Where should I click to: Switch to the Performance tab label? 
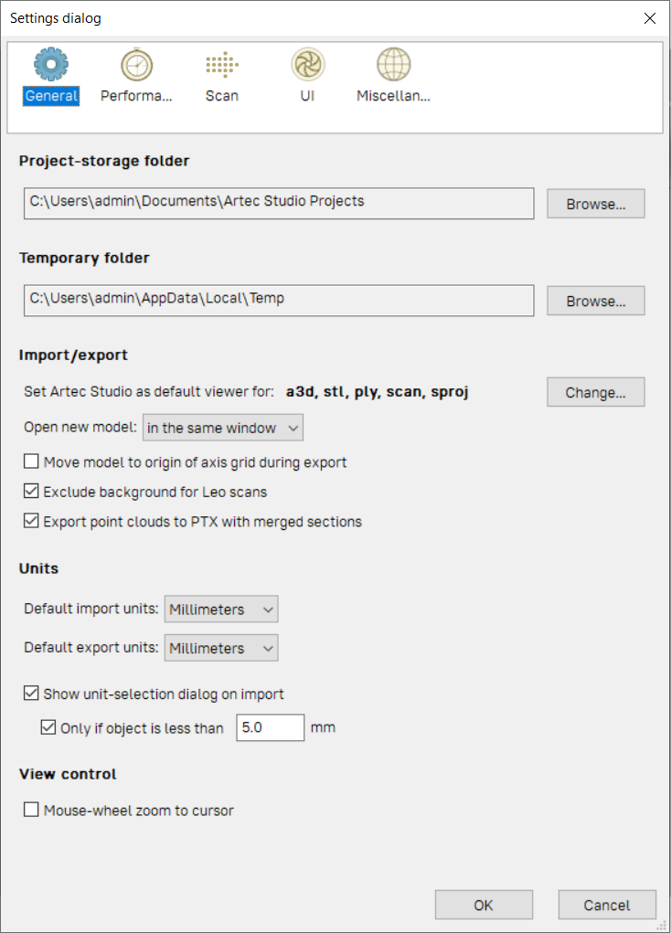(x=136, y=96)
